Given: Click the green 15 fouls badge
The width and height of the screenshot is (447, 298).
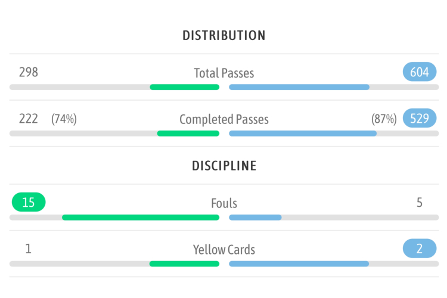Looking at the screenshot, I should point(29,203).
